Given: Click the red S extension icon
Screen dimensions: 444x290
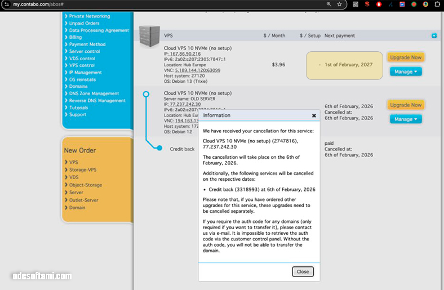Looking at the screenshot, I should [367, 4].
